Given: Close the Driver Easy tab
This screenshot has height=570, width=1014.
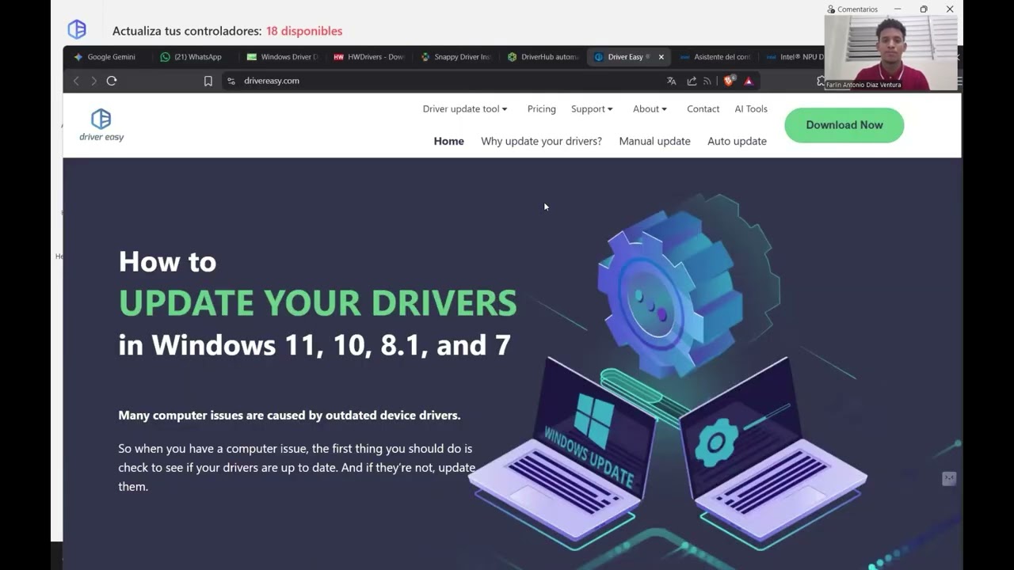Looking at the screenshot, I should (661, 57).
